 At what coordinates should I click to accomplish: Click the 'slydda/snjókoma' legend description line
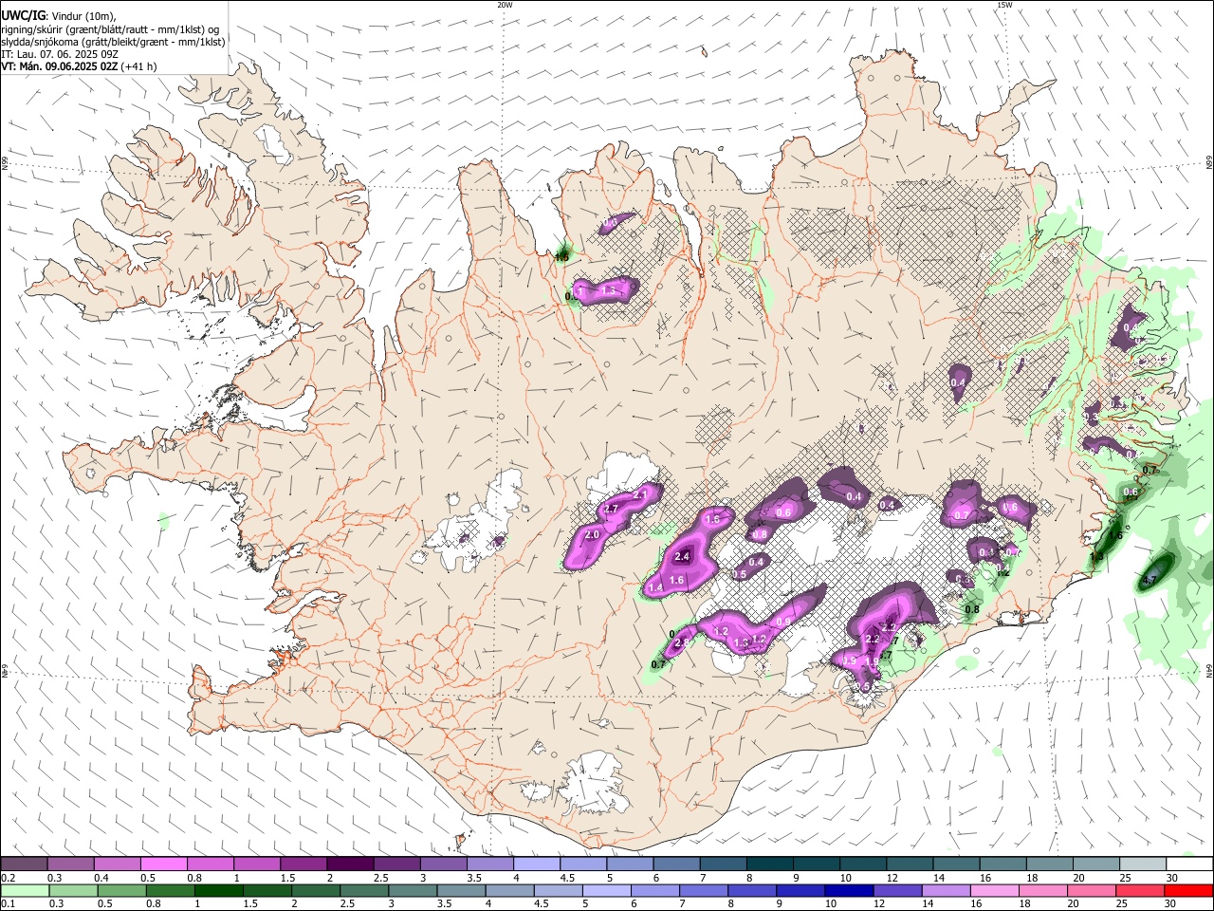click(x=113, y=42)
